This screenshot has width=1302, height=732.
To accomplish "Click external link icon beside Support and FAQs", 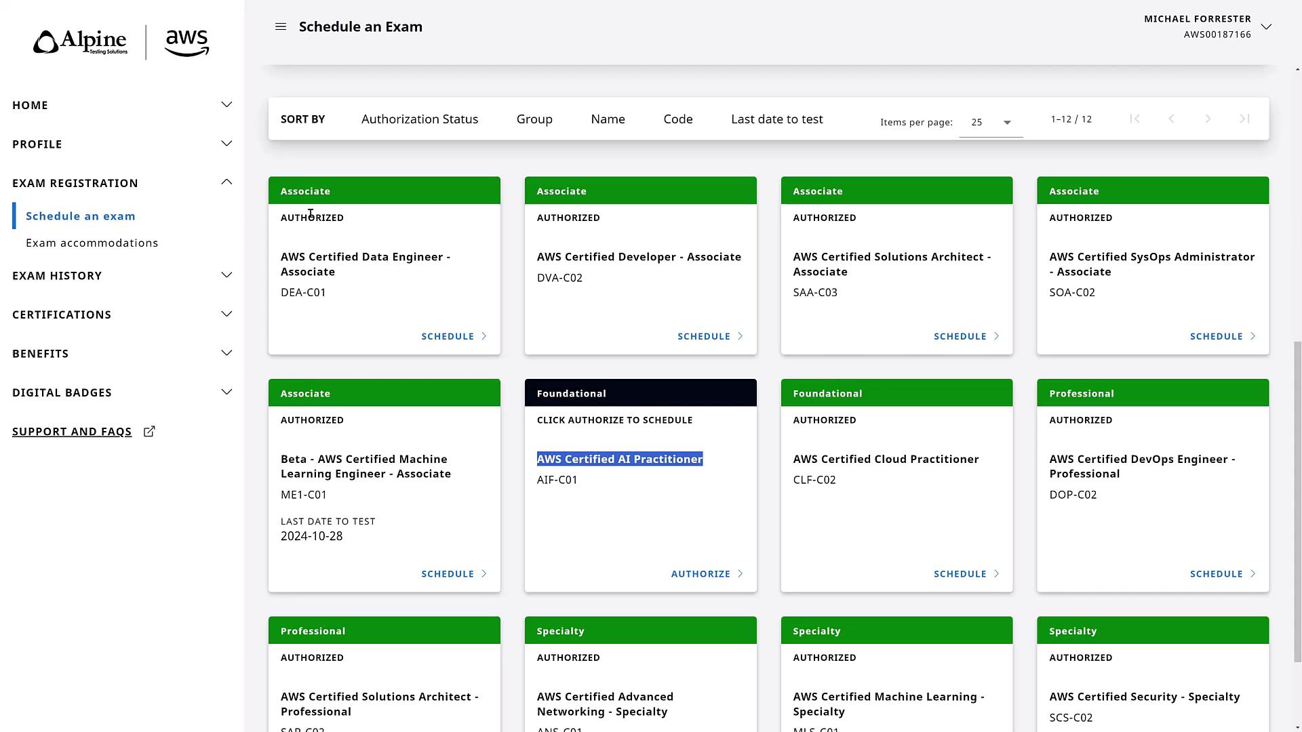I will (x=149, y=432).
